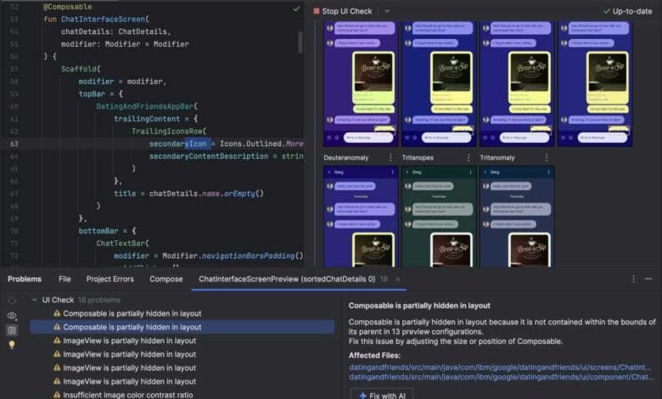The image size is (662, 399).
Task: Open the Deuteranomaly preview options menu
Action: 390,158
